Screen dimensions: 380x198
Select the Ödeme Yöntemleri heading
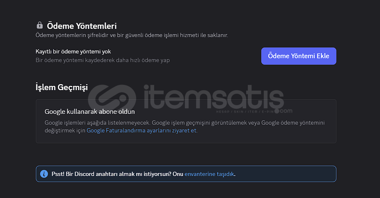click(82, 26)
